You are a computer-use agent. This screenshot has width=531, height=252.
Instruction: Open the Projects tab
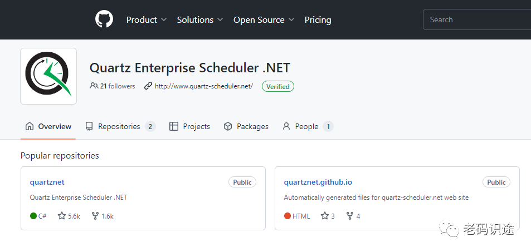point(189,126)
